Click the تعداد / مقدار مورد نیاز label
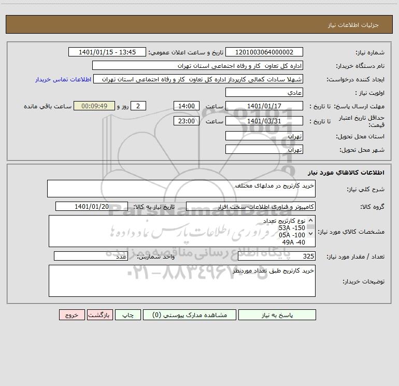The image size is (399, 386). [355, 256]
